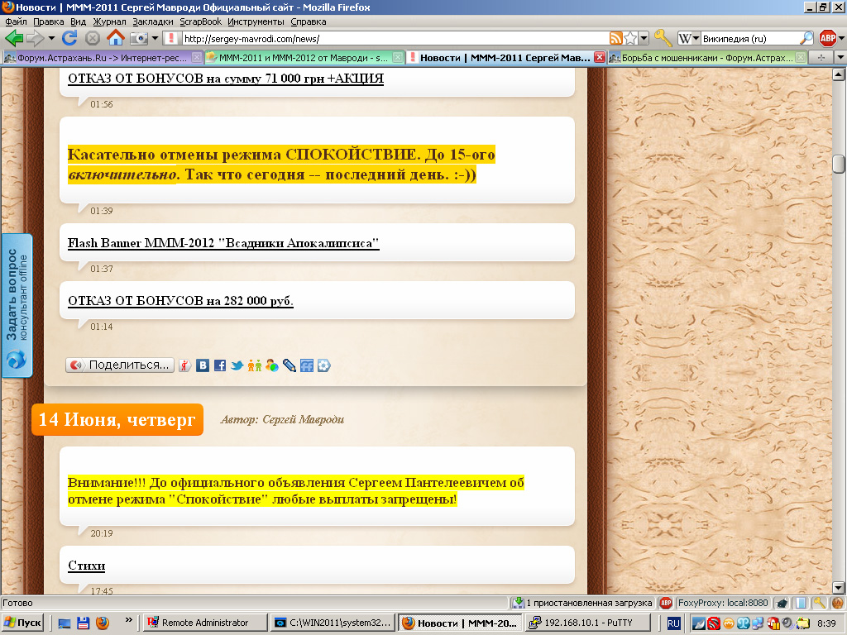Switch to Форум.Астрахань.Ru Интернет-рес tab
This screenshot has height=635, width=847.
[x=102, y=57]
